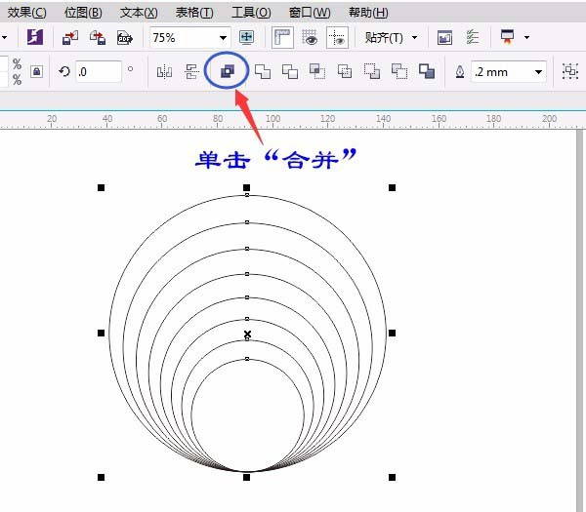Open the 效果(C) menu
586x512 pixels.
click(x=27, y=13)
